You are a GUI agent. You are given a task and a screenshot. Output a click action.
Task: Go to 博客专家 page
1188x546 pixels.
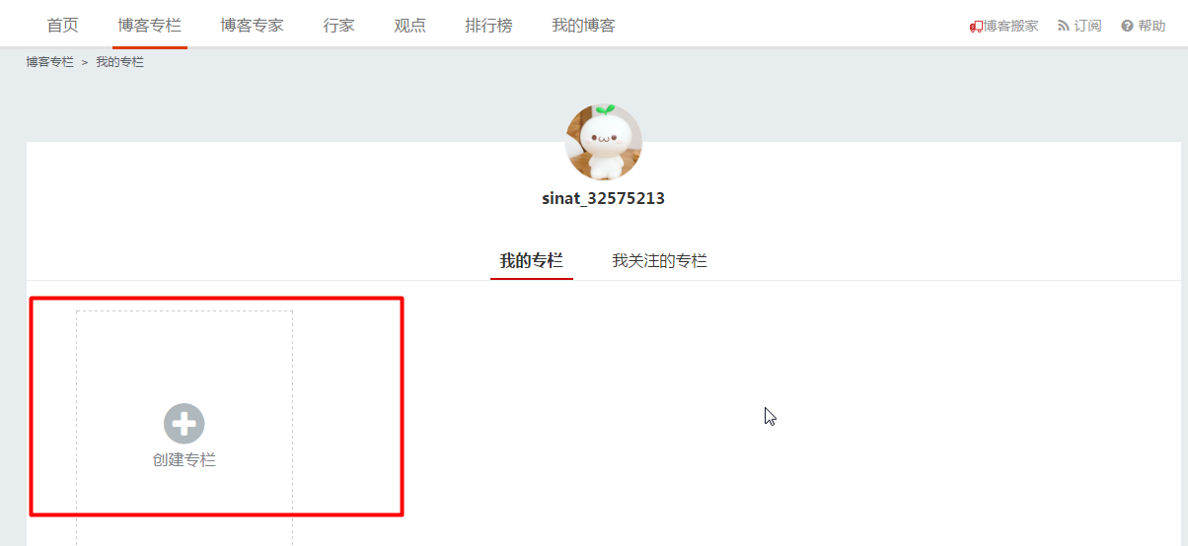253,26
